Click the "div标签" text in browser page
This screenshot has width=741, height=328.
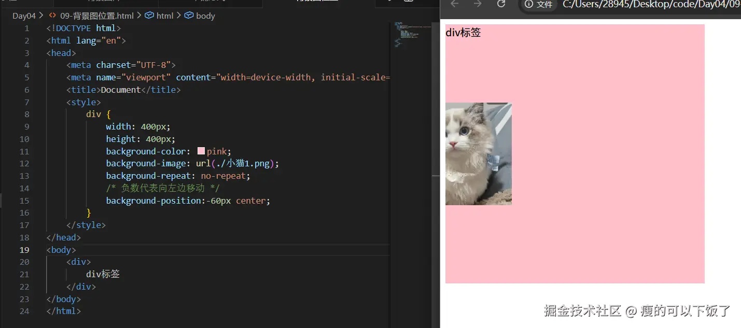pos(463,33)
